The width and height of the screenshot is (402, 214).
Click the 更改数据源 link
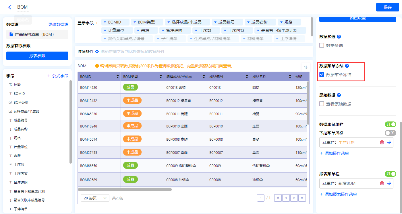(58, 25)
